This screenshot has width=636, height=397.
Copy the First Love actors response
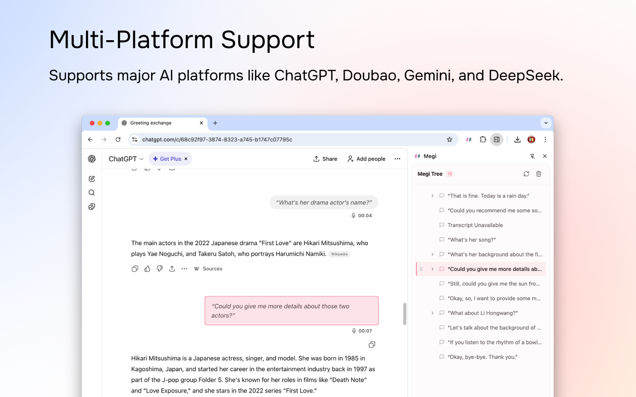pyautogui.click(x=135, y=268)
